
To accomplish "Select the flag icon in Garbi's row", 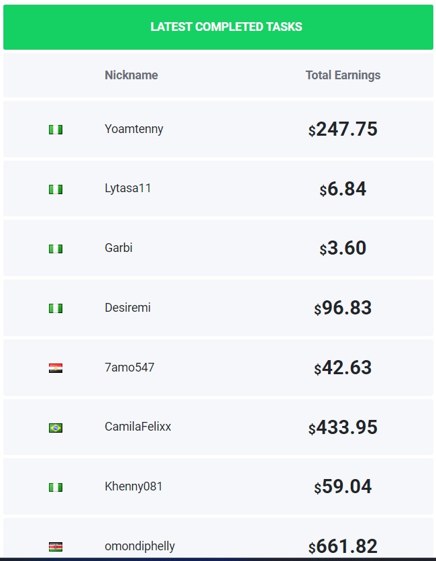I will pyautogui.click(x=56, y=249).
